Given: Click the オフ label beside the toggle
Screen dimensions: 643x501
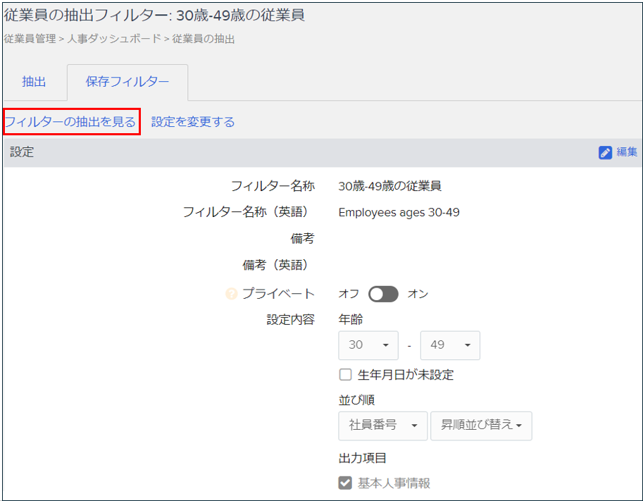Looking at the screenshot, I should click(349, 294).
